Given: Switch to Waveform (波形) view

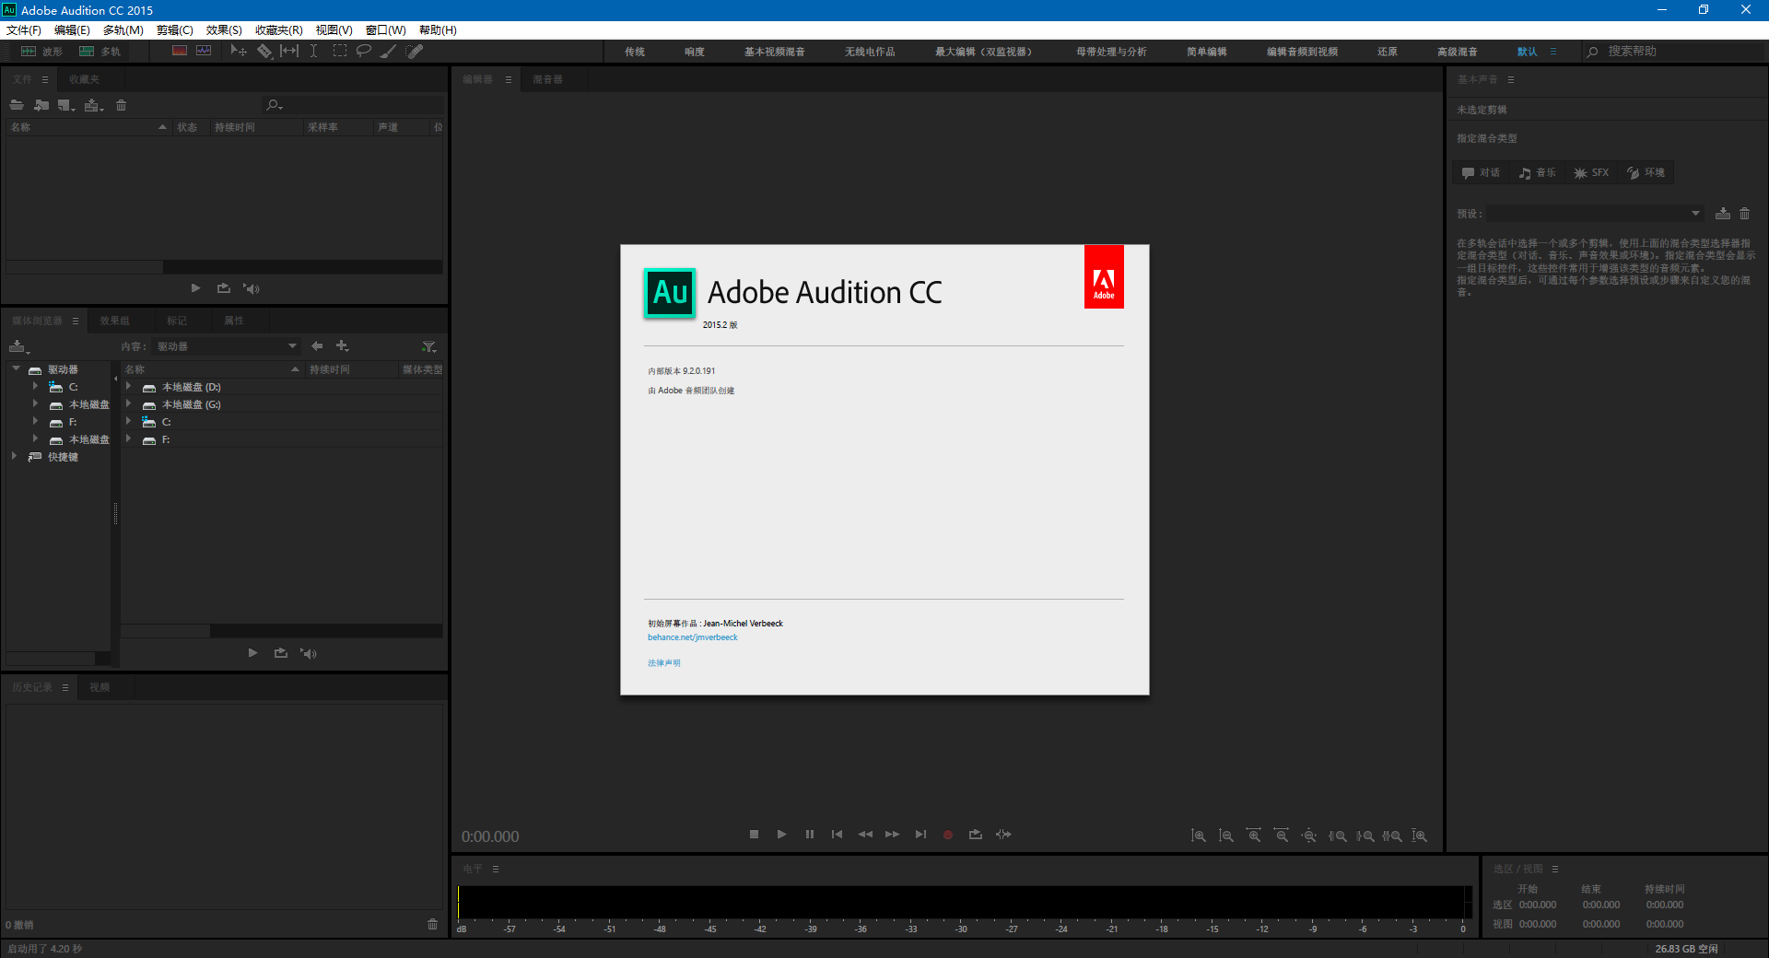Looking at the screenshot, I should click(42, 52).
